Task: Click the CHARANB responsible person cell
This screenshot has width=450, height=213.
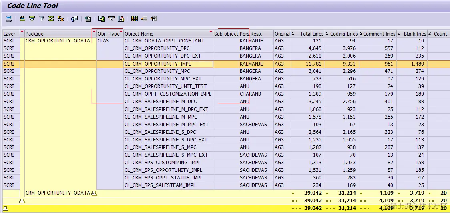Action: [256, 94]
